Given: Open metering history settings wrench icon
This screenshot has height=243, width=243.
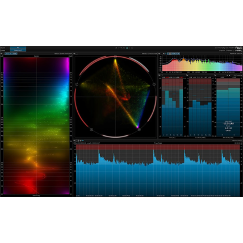Looking at the screenshot, I should tap(74, 140).
